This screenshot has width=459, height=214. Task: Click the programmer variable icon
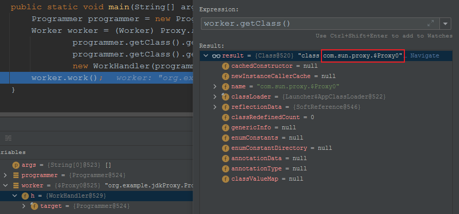pyautogui.click(x=16, y=176)
